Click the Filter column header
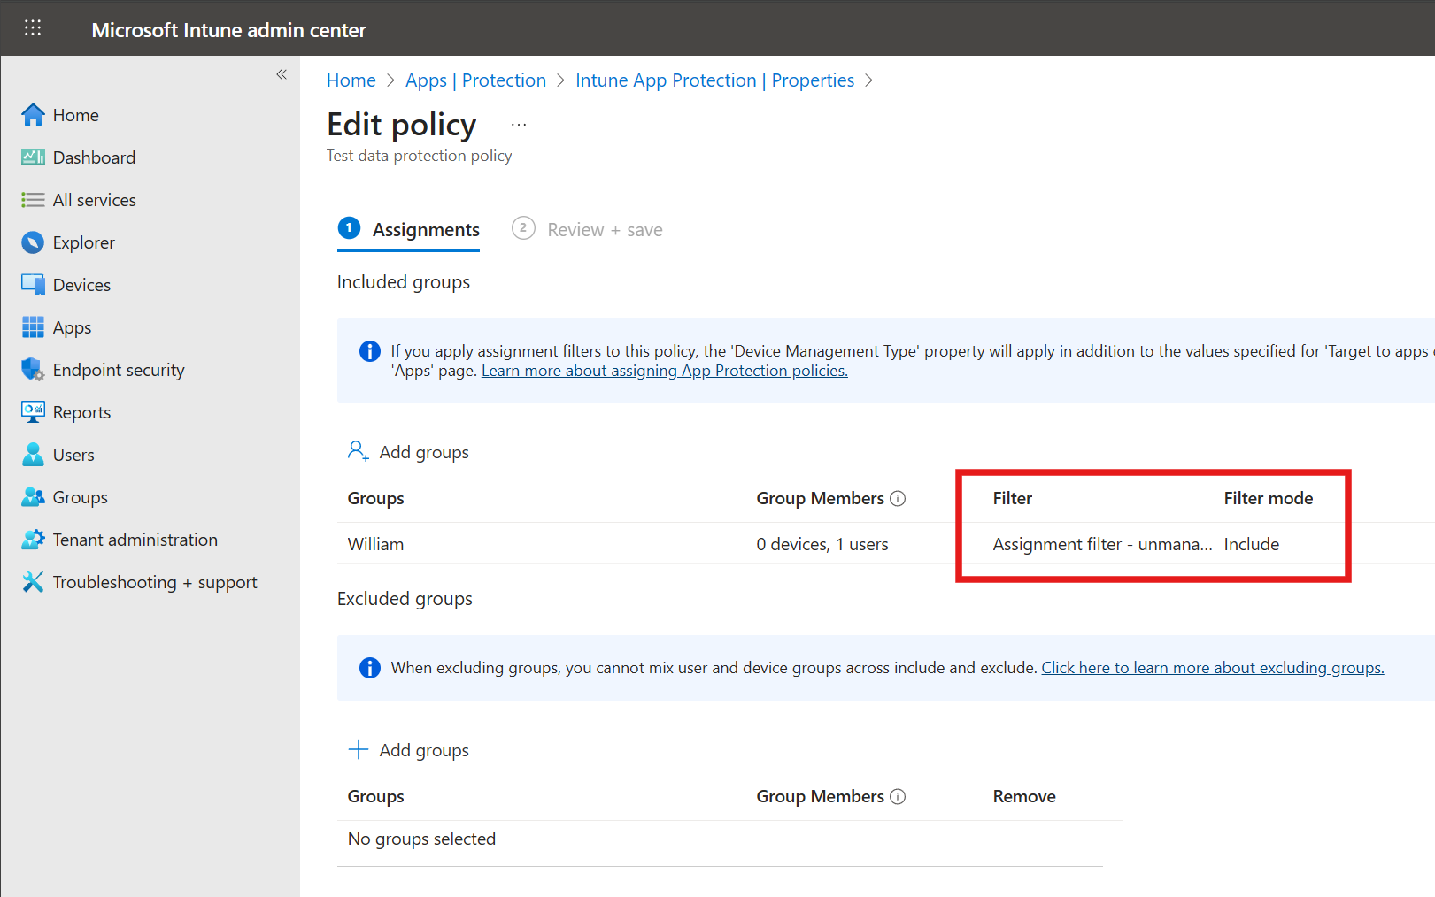The image size is (1435, 897). 1012,498
